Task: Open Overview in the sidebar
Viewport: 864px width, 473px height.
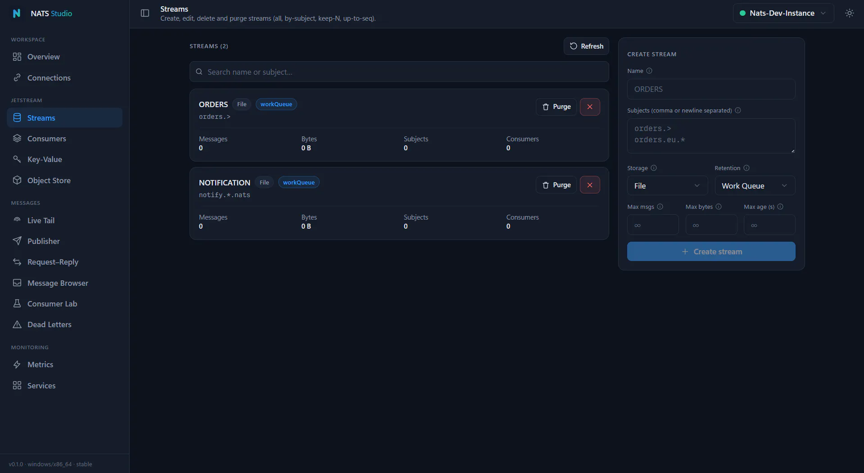Action: (64, 57)
